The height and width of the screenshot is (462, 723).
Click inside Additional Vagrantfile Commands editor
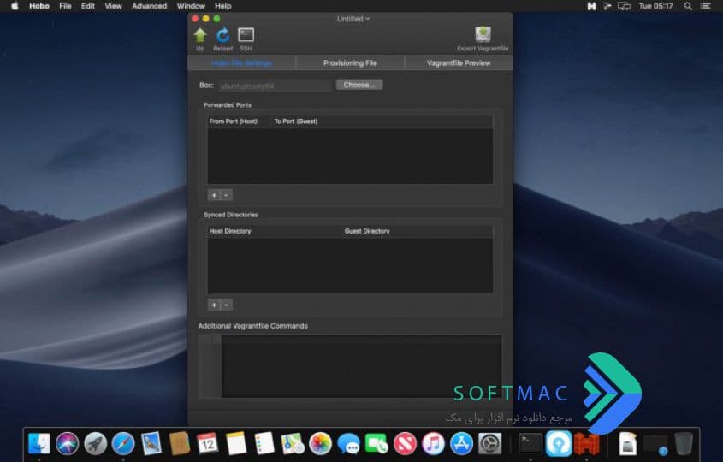click(x=361, y=366)
